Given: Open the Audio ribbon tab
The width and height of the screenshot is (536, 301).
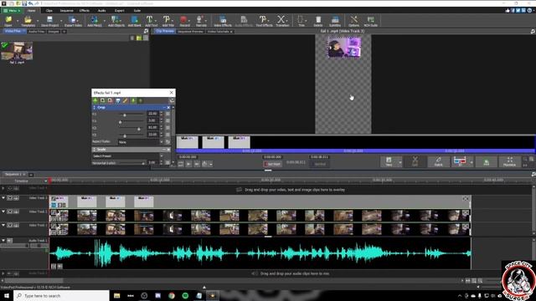Looking at the screenshot, I should (x=102, y=11).
